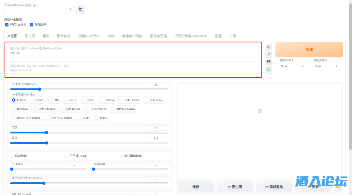Click into the 反向提示词 negative prompt field

[x=134, y=68]
